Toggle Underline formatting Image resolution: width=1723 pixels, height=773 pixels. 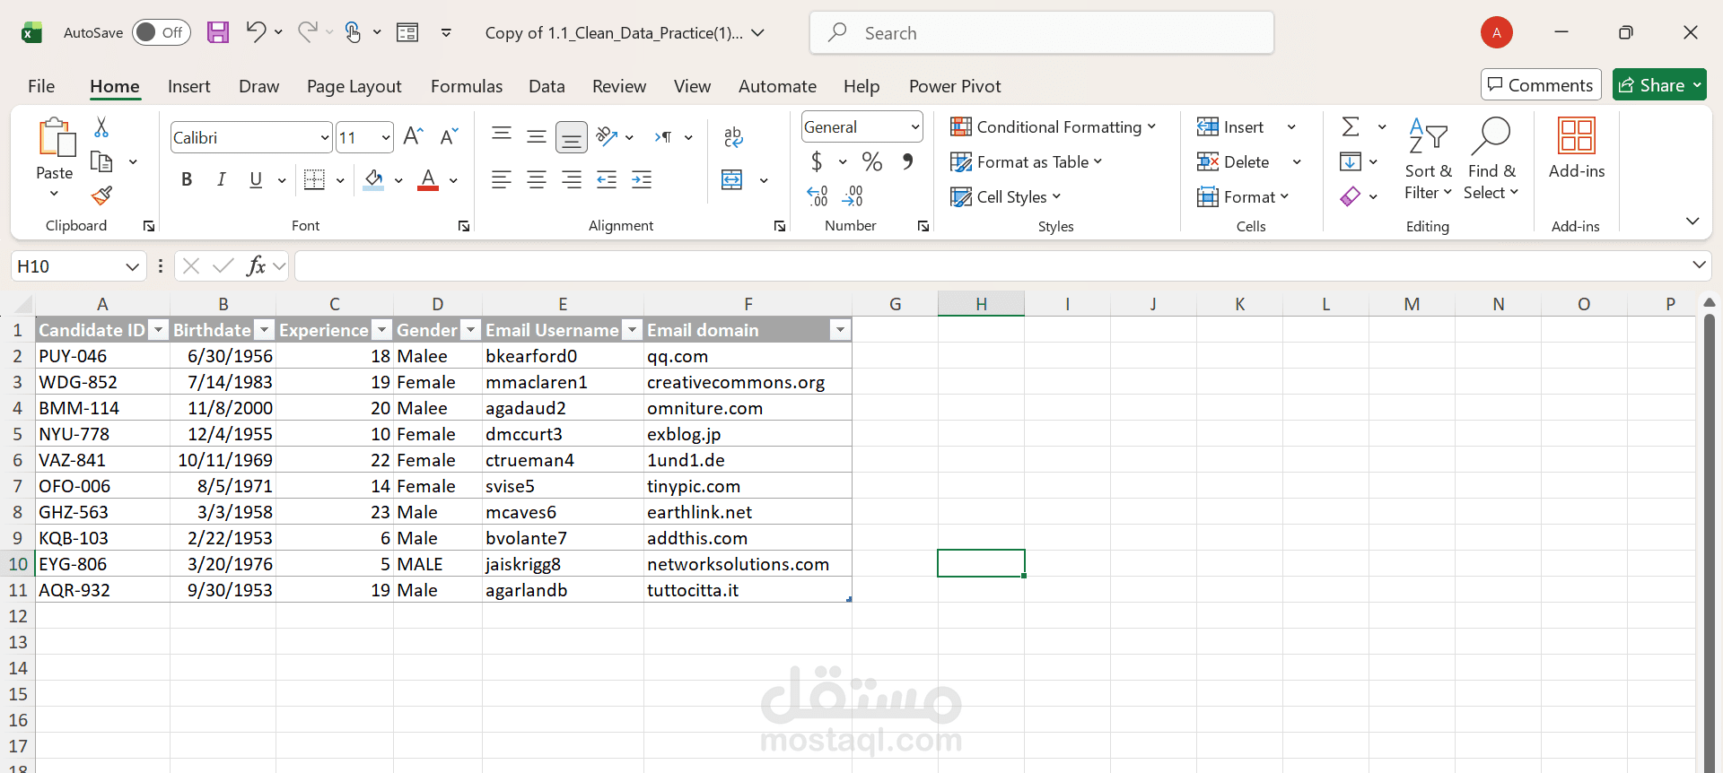coord(256,180)
